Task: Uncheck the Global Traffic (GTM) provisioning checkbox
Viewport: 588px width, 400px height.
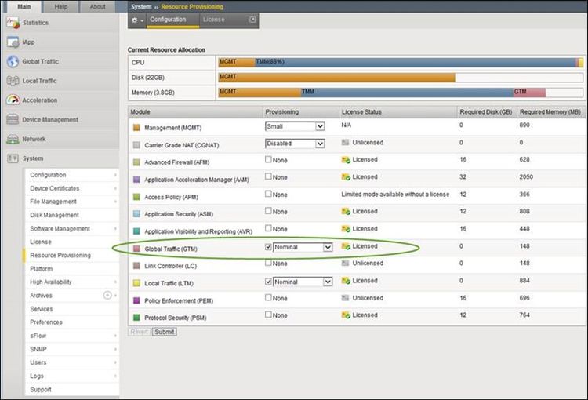Action: [x=269, y=246]
